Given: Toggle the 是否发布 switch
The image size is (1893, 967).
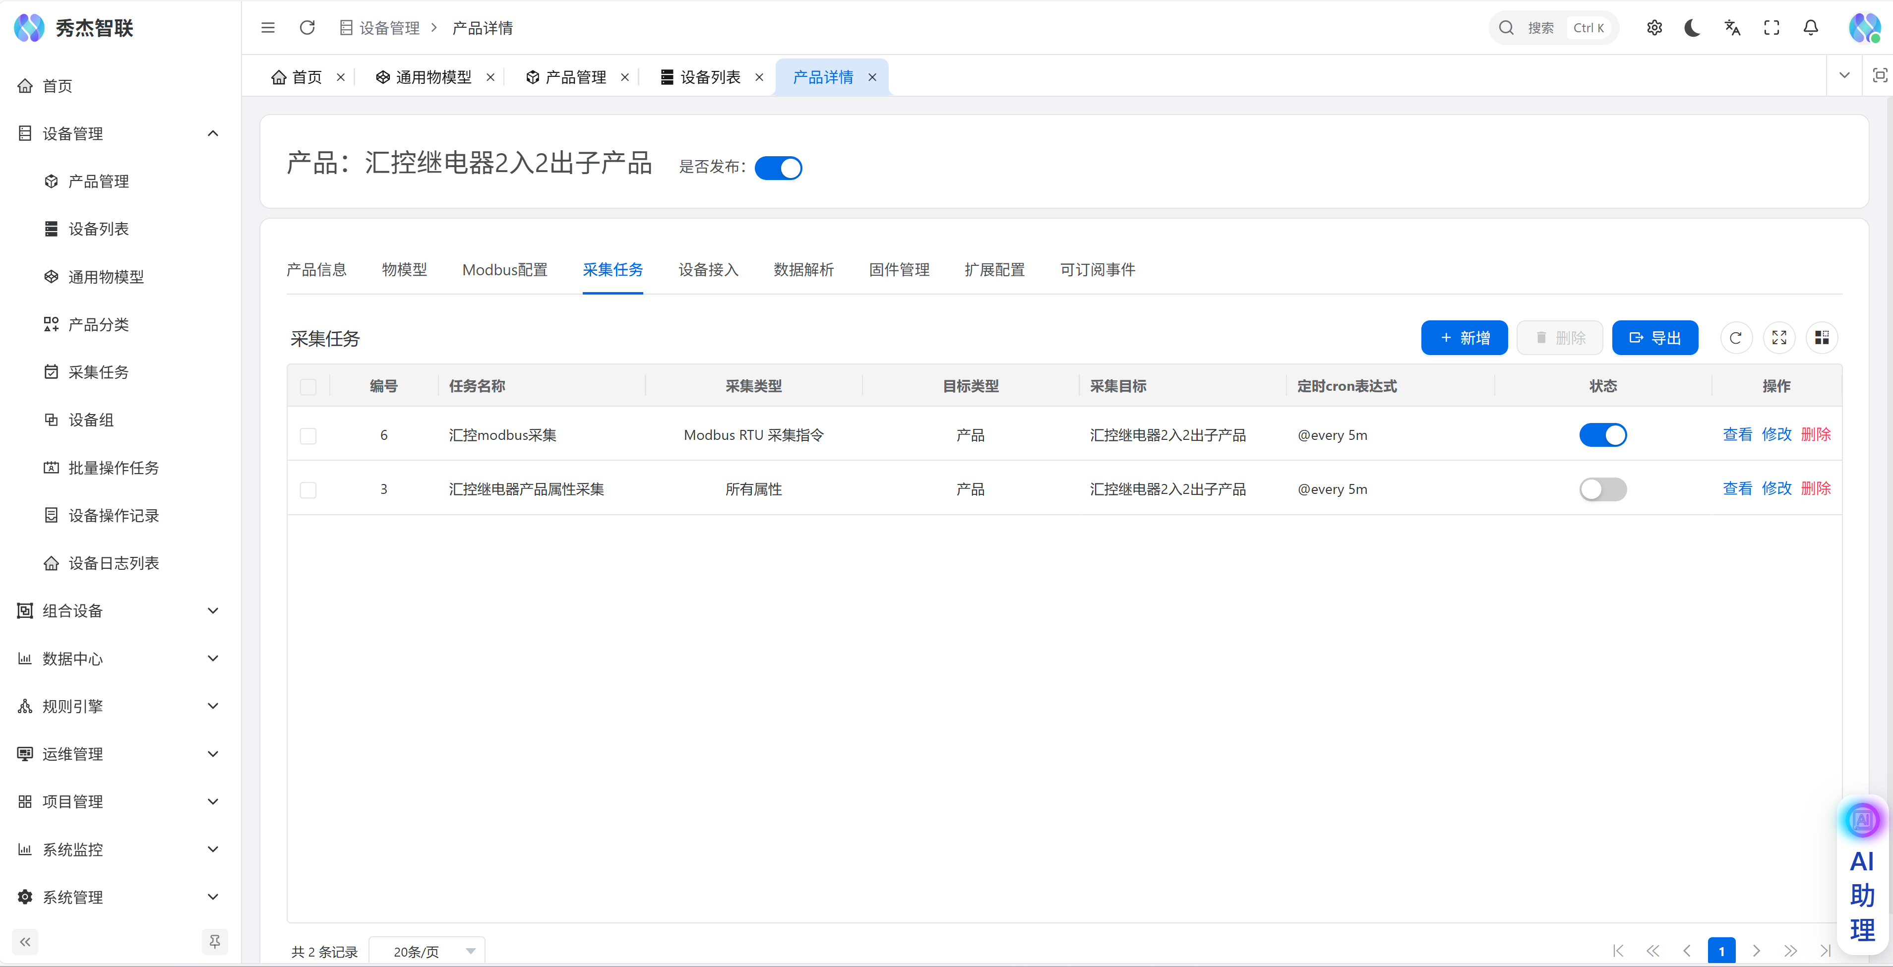Looking at the screenshot, I should point(778,168).
